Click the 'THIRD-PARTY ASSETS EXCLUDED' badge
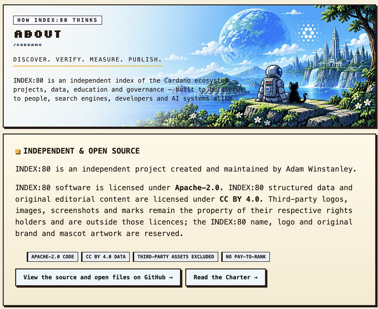Image resolution: width=378 pixels, height=309 pixels. tap(176, 257)
